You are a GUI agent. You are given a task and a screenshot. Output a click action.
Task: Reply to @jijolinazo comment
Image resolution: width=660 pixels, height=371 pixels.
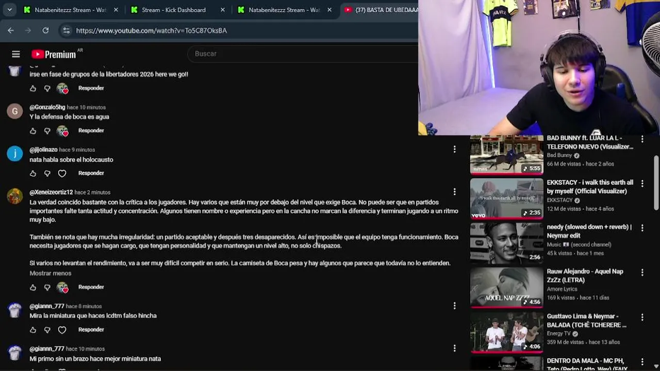click(91, 173)
